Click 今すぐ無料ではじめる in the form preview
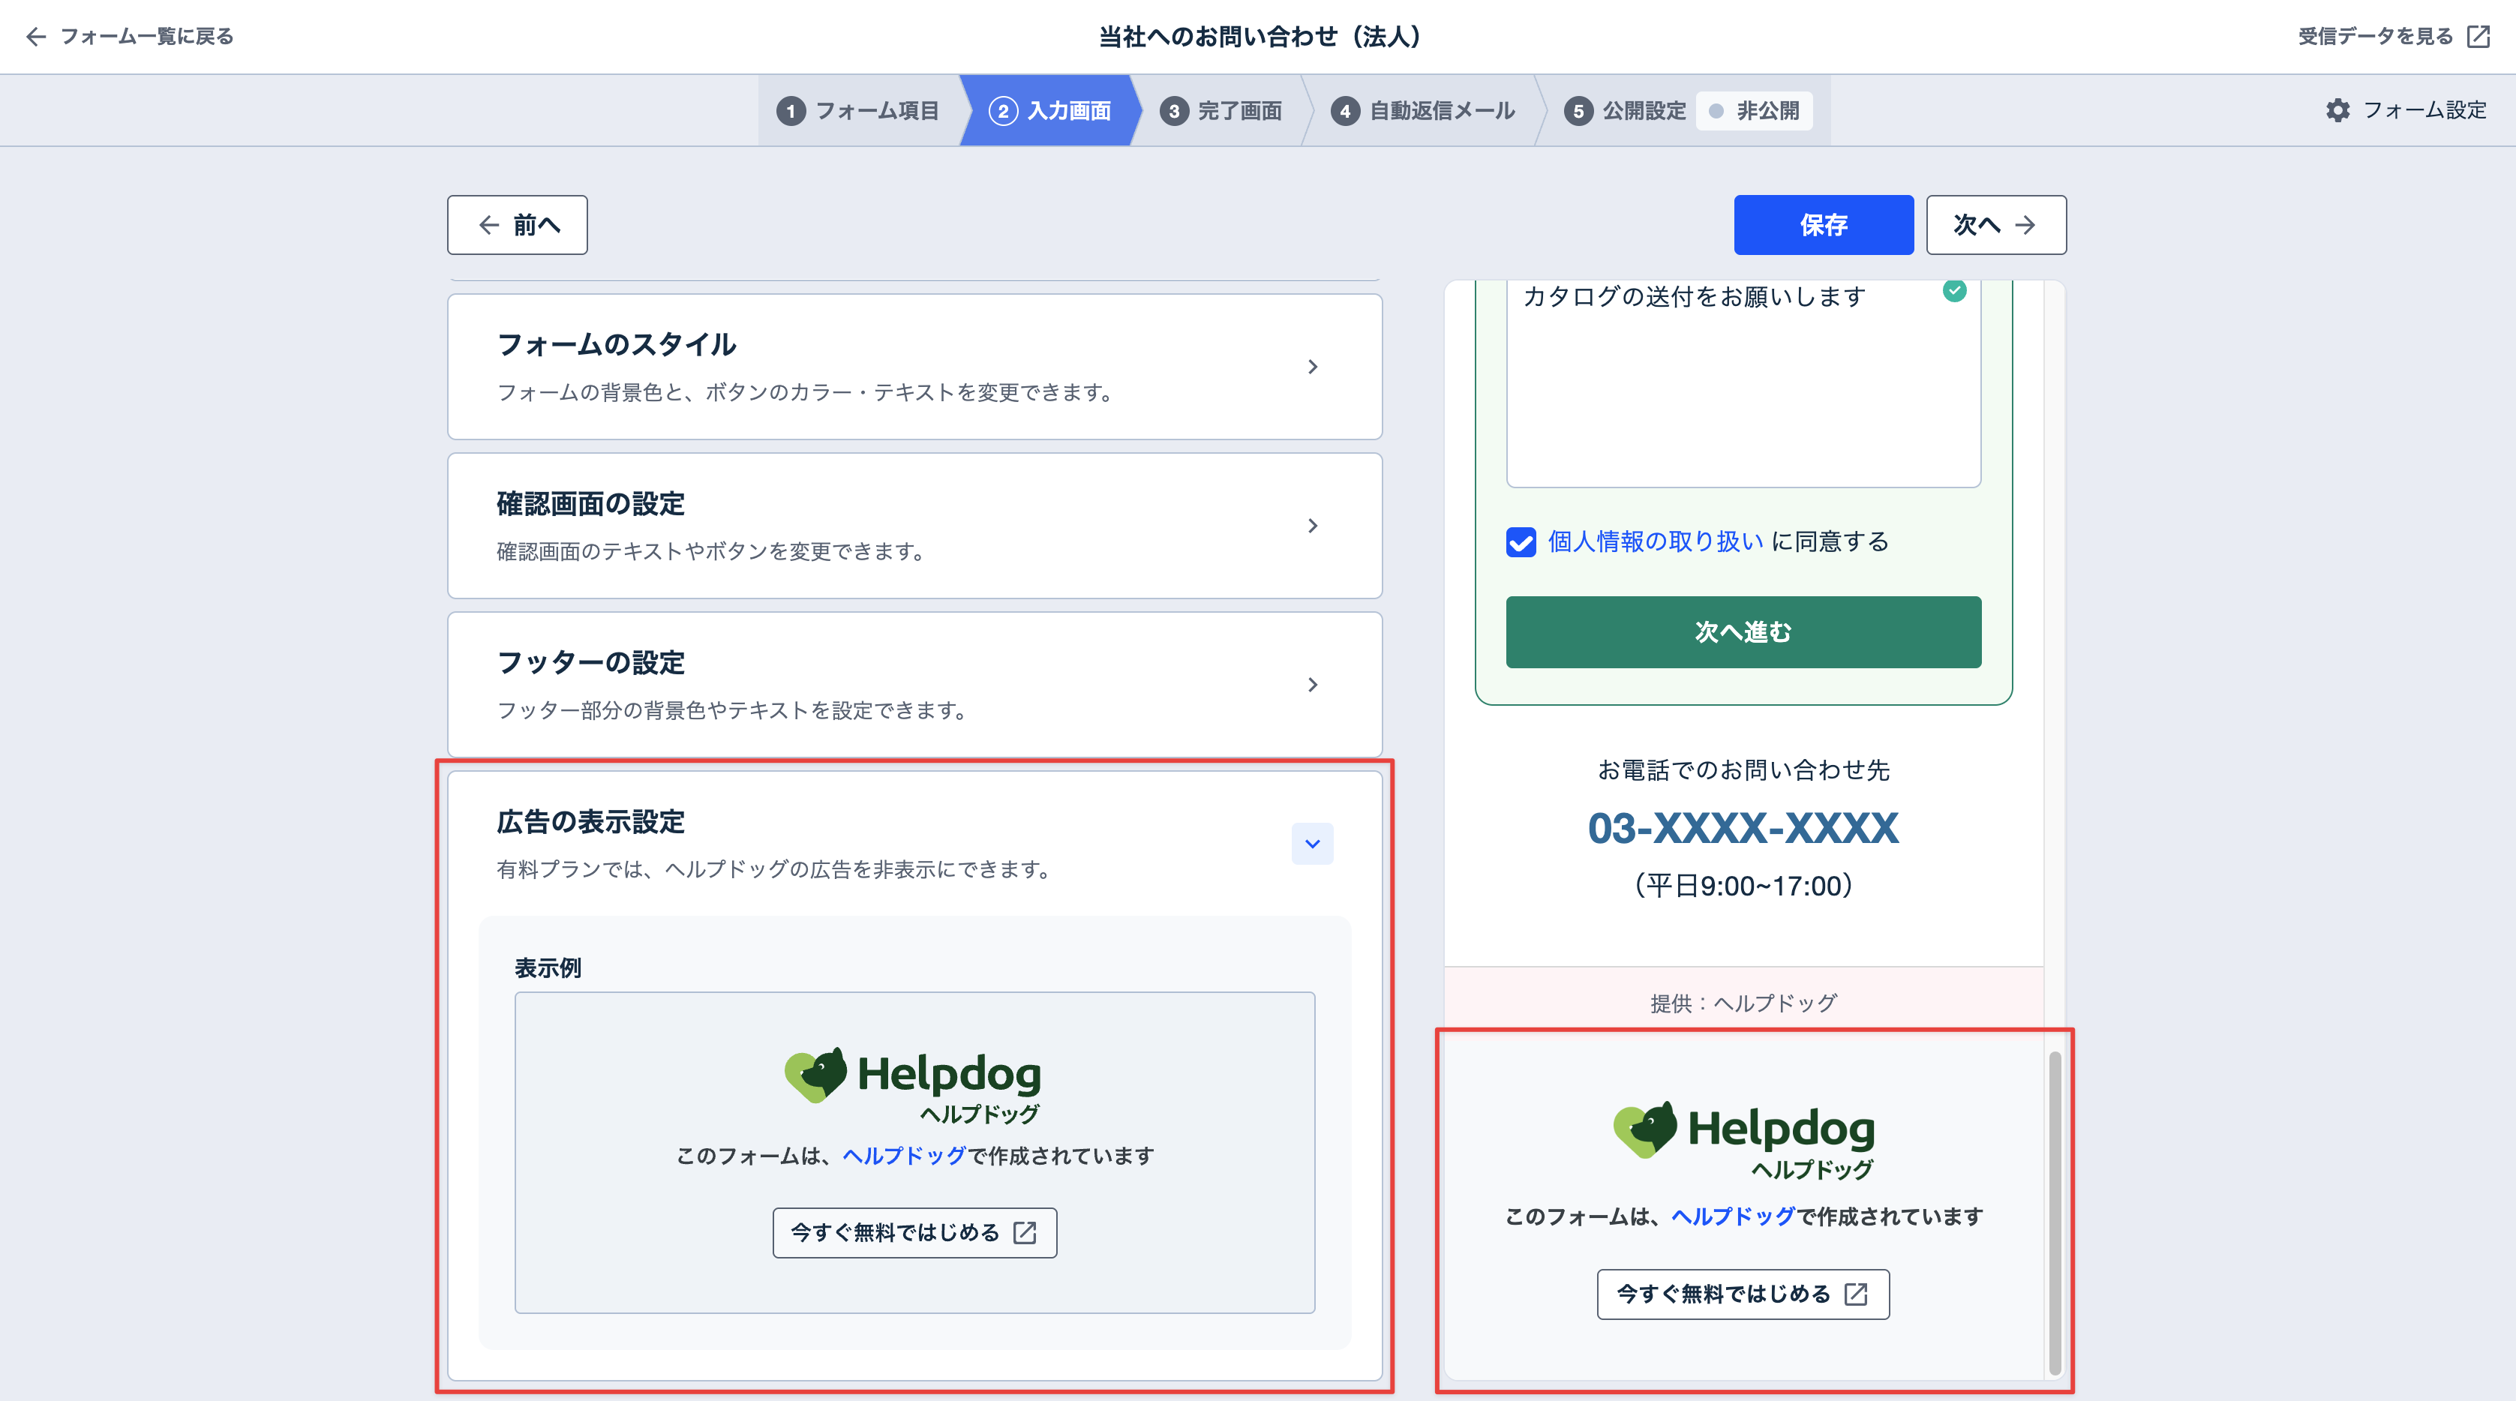This screenshot has height=1401, width=2516. tap(1743, 1294)
